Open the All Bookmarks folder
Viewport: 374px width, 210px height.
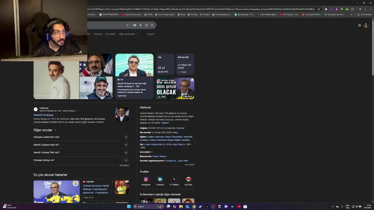click(364, 15)
